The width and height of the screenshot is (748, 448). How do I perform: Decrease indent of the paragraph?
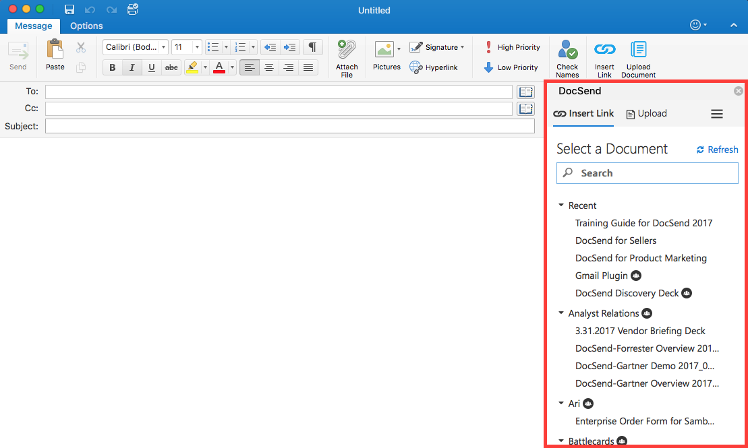click(x=270, y=47)
